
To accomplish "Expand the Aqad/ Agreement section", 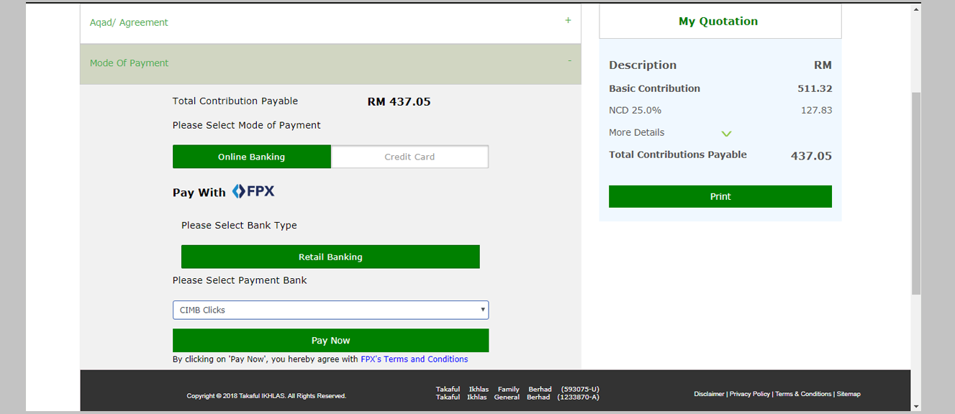I will pyautogui.click(x=330, y=23).
